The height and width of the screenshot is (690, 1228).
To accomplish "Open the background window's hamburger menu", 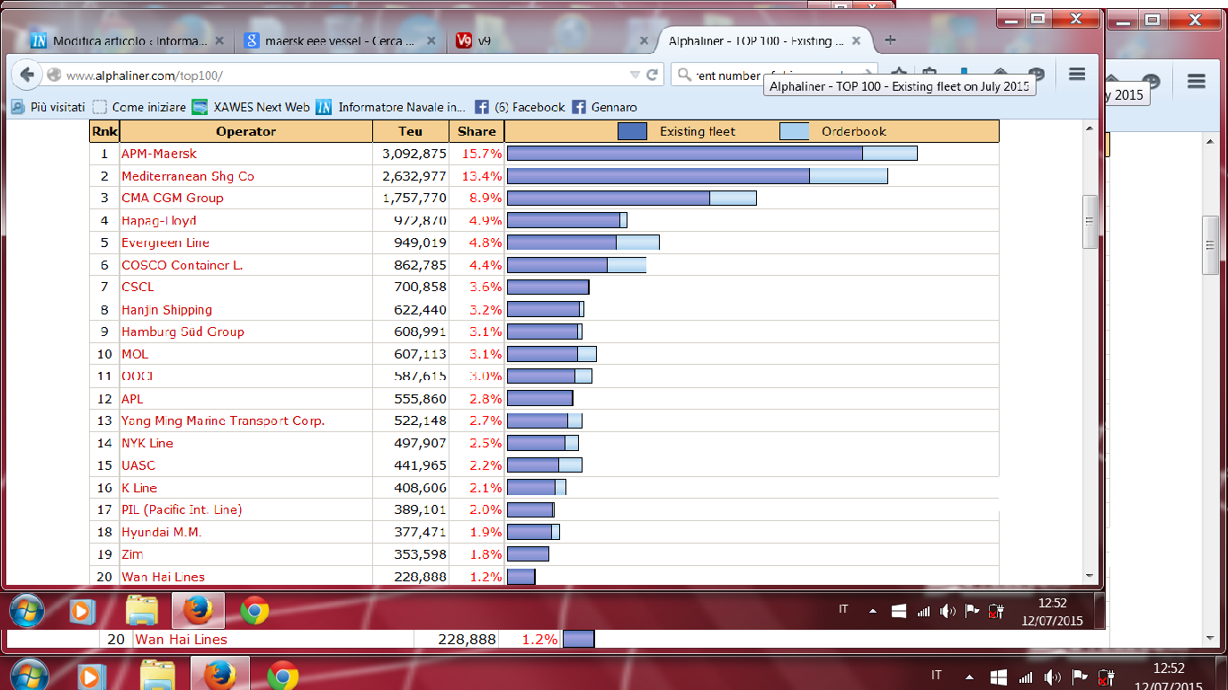I will 1196,82.
